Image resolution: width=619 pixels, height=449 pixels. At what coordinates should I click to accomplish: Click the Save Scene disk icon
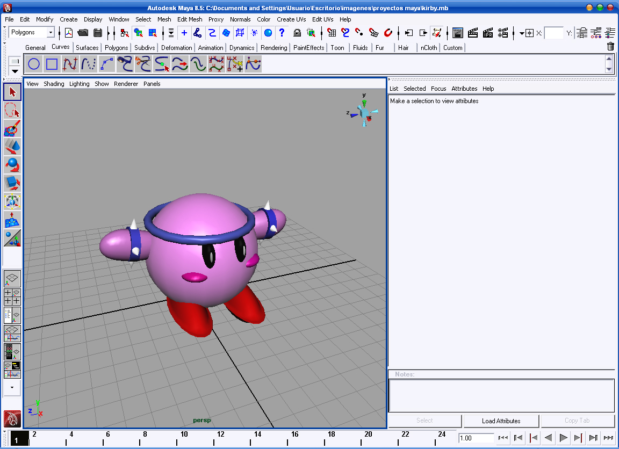click(x=97, y=33)
